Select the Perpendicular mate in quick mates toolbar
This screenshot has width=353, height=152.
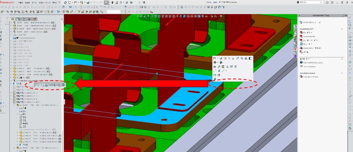tap(43, 85)
